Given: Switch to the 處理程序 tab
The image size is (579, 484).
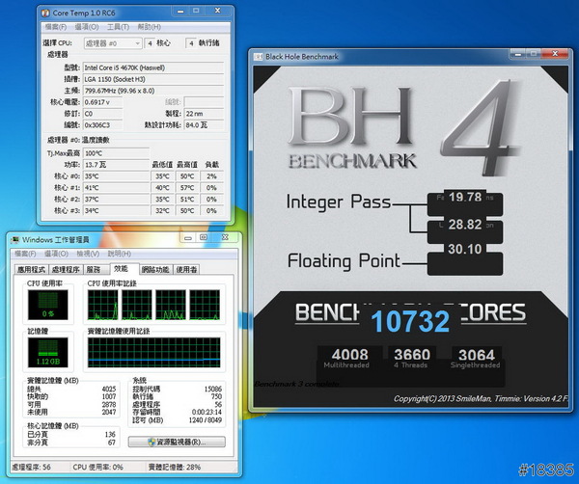Looking at the screenshot, I should coord(66,270).
